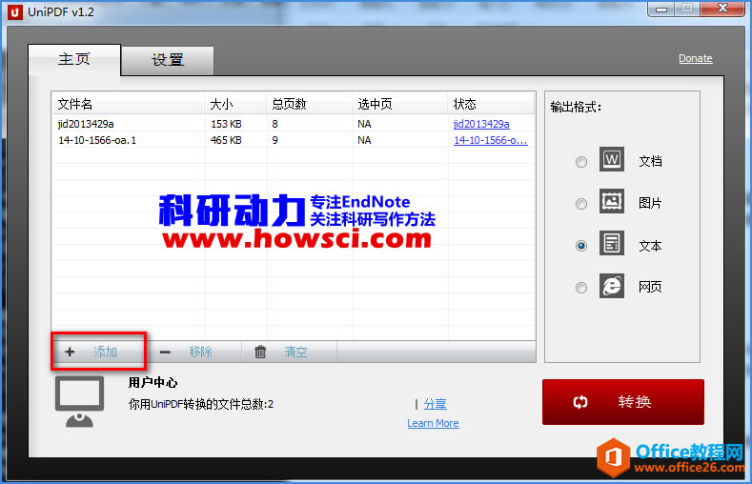This screenshot has width=752, height=484.
Task: Click the 465 KB size cell
Action: point(226,140)
